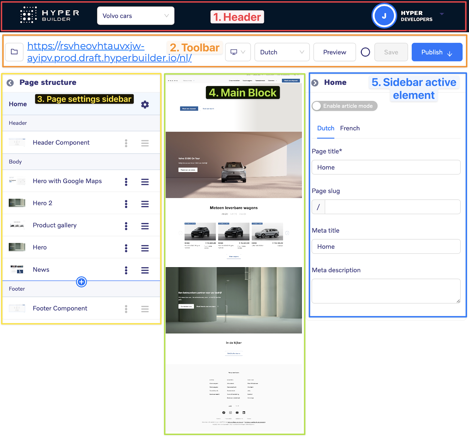
Task: Open the desktop device view dropdown
Action: point(238,52)
